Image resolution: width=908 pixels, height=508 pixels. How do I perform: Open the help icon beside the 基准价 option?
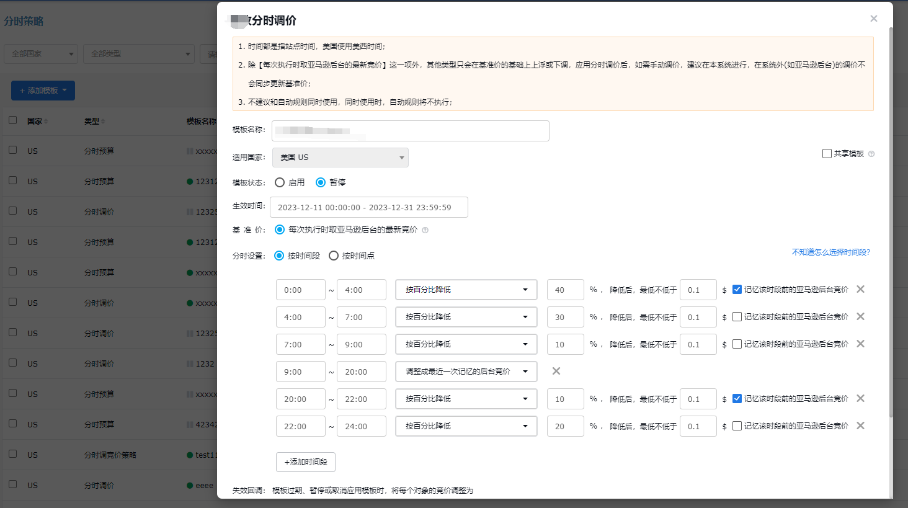(425, 230)
